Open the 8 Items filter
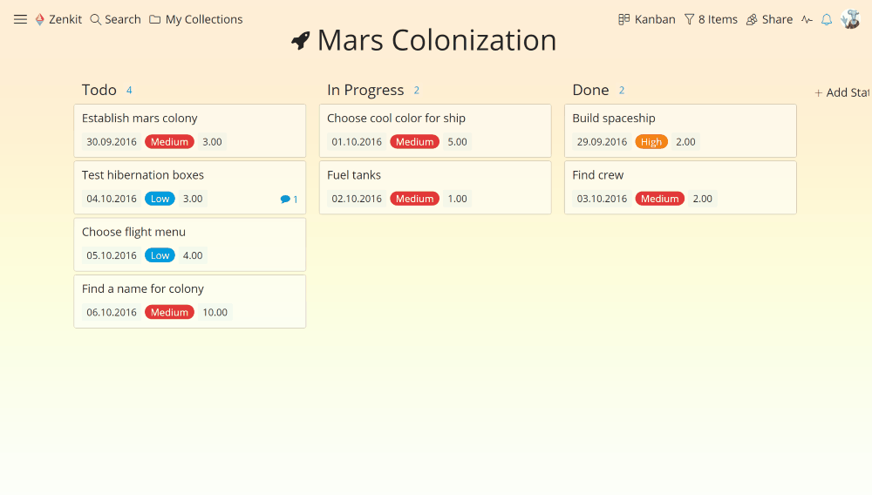The width and height of the screenshot is (872, 495). click(711, 19)
